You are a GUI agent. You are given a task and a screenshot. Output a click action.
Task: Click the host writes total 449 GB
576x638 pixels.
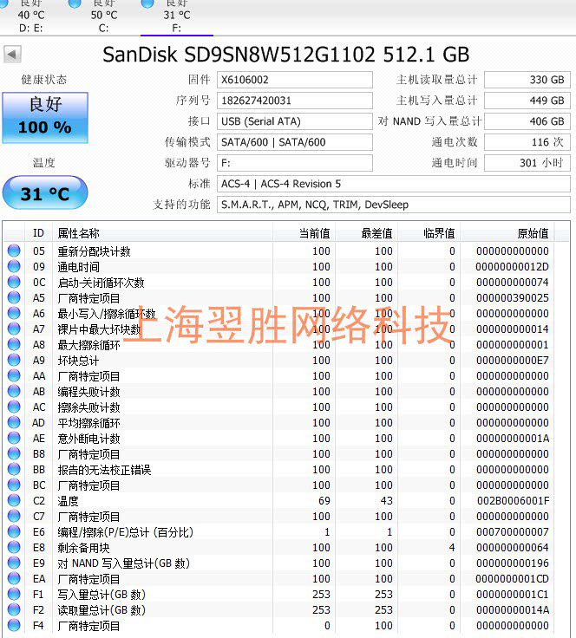click(x=527, y=101)
